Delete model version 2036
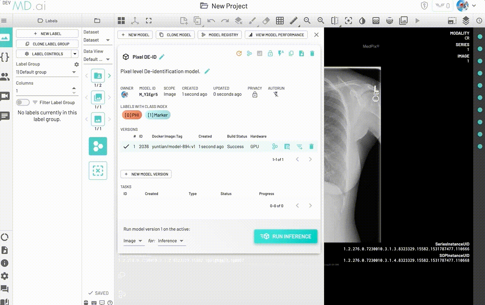Screen dimensions: 485x305 (311, 146)
